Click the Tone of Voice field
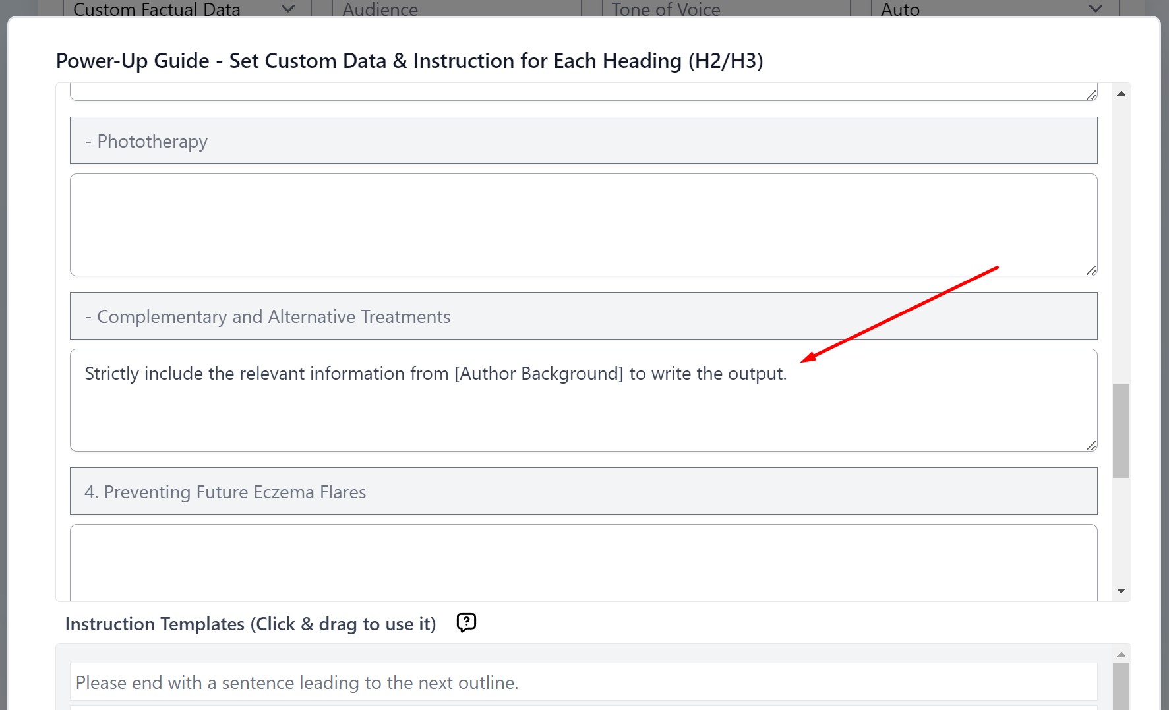 [x=725, y=9]
